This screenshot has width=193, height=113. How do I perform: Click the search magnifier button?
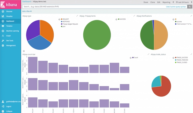(190, 7)
